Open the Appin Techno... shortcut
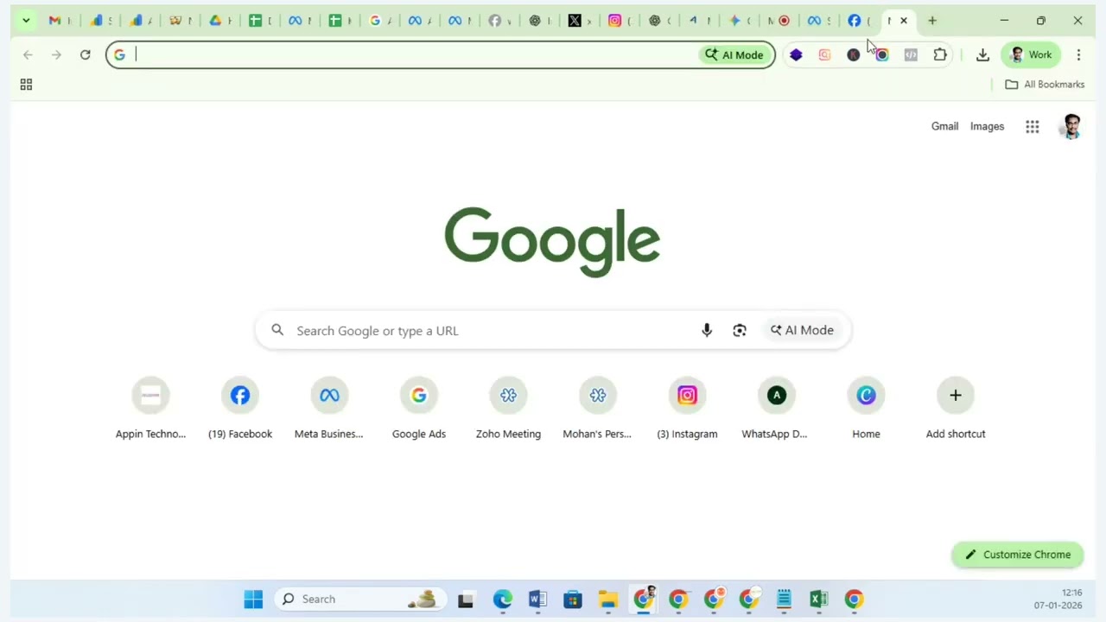The height and width of the screenshot is (622, 1106). click(x=150, y=409)
